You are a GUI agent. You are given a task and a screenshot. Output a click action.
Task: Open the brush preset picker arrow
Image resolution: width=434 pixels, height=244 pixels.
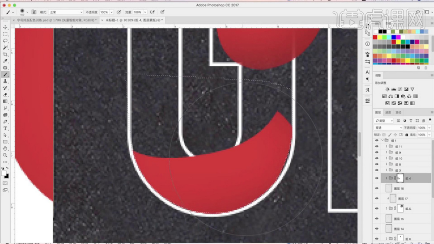[27, 12]
